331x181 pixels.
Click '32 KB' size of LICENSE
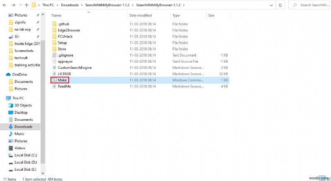[x=223, y=74]
